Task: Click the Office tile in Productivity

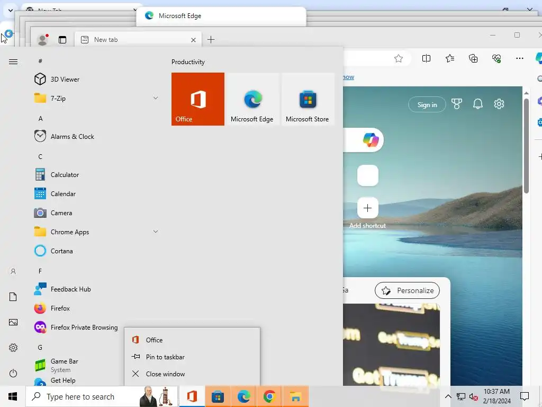Action: tap(198, 99)
